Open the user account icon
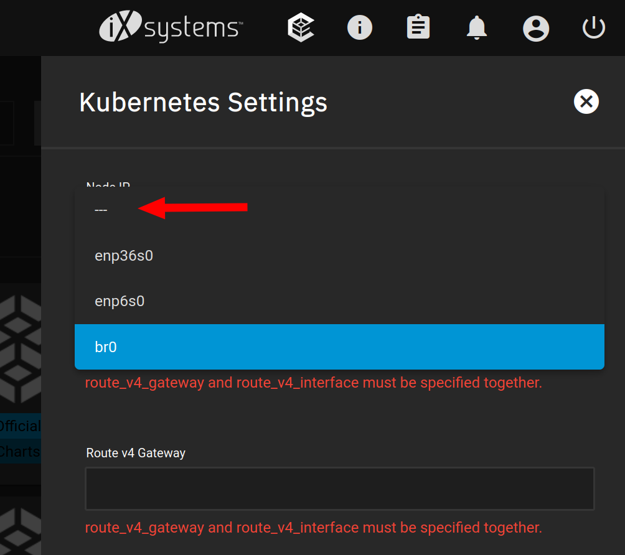Image resolution: width=625 pixels, height=555 pixels. (536, 28)
